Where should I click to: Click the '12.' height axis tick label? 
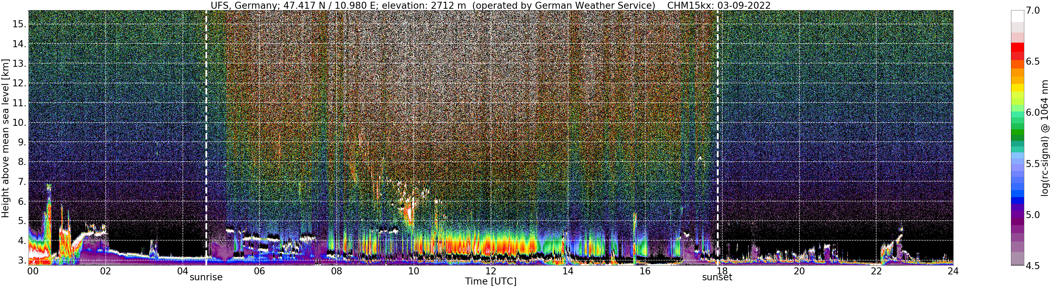tap(20, 83)
